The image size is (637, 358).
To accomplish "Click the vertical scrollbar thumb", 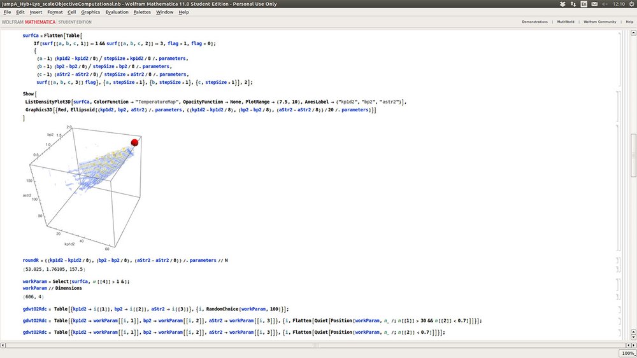I will pyautogui.click(x=633, y=155).
